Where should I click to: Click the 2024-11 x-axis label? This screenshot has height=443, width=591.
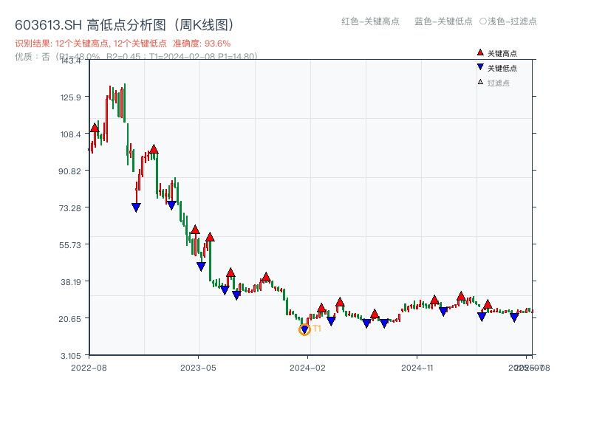tap(417, 368)
